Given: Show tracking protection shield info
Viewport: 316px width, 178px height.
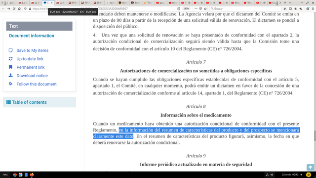Looking at the screenshot, I should click(25, 9).
